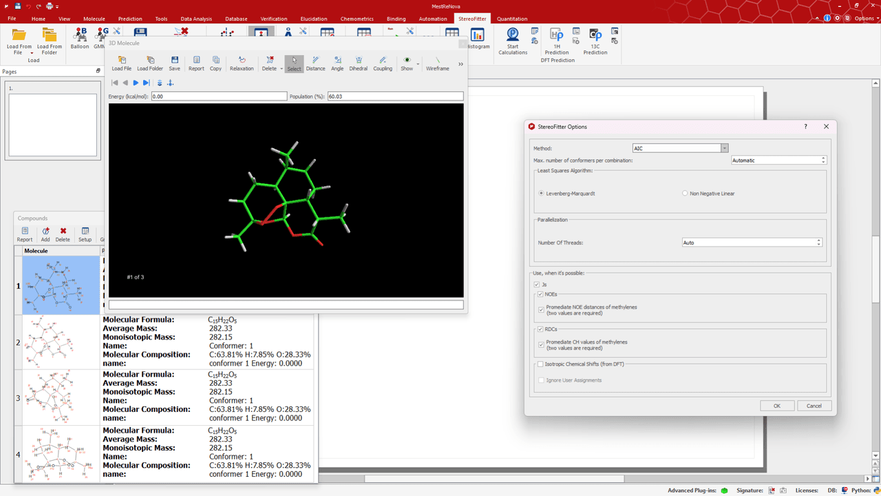
Task: Open the 13C Prediction tool
Action: coord(595,41)
